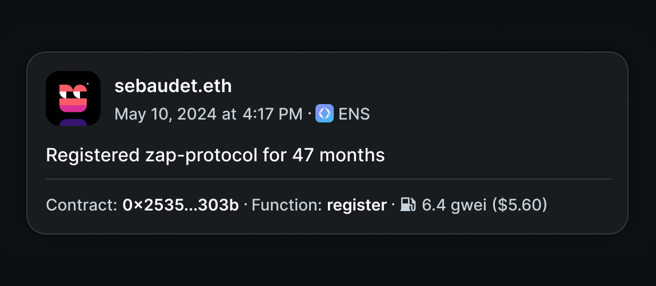656x286 pixels.
Task: Click the gas pump icon
Action: [408, 205]
